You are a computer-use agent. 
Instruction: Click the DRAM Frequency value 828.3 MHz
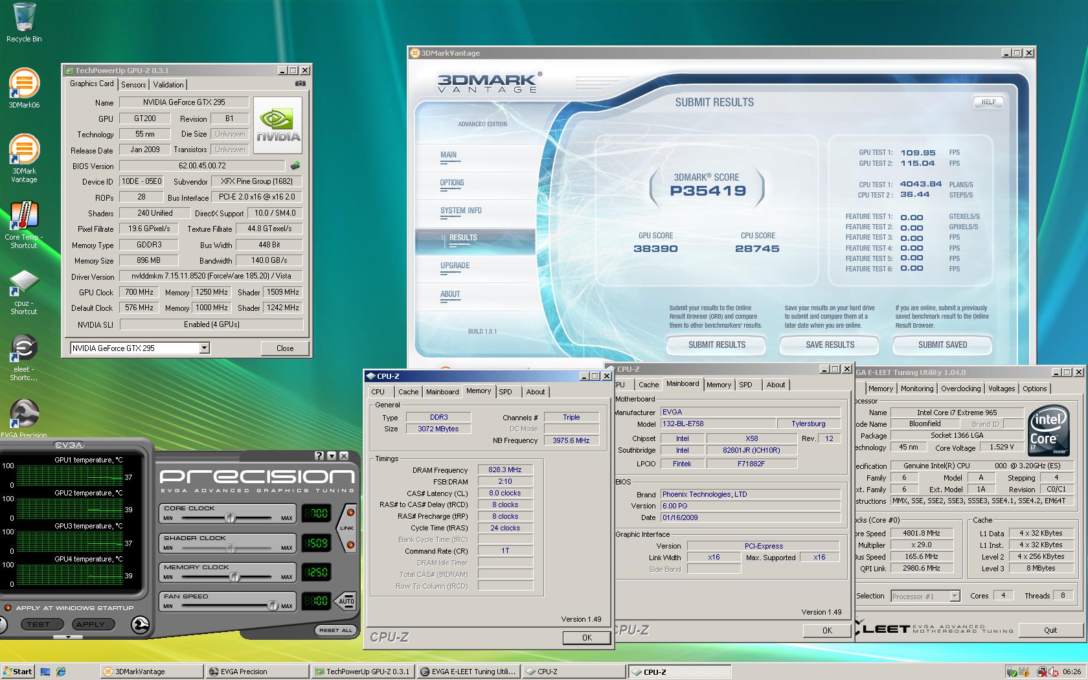pyautogui.click(x=505, y=470)
